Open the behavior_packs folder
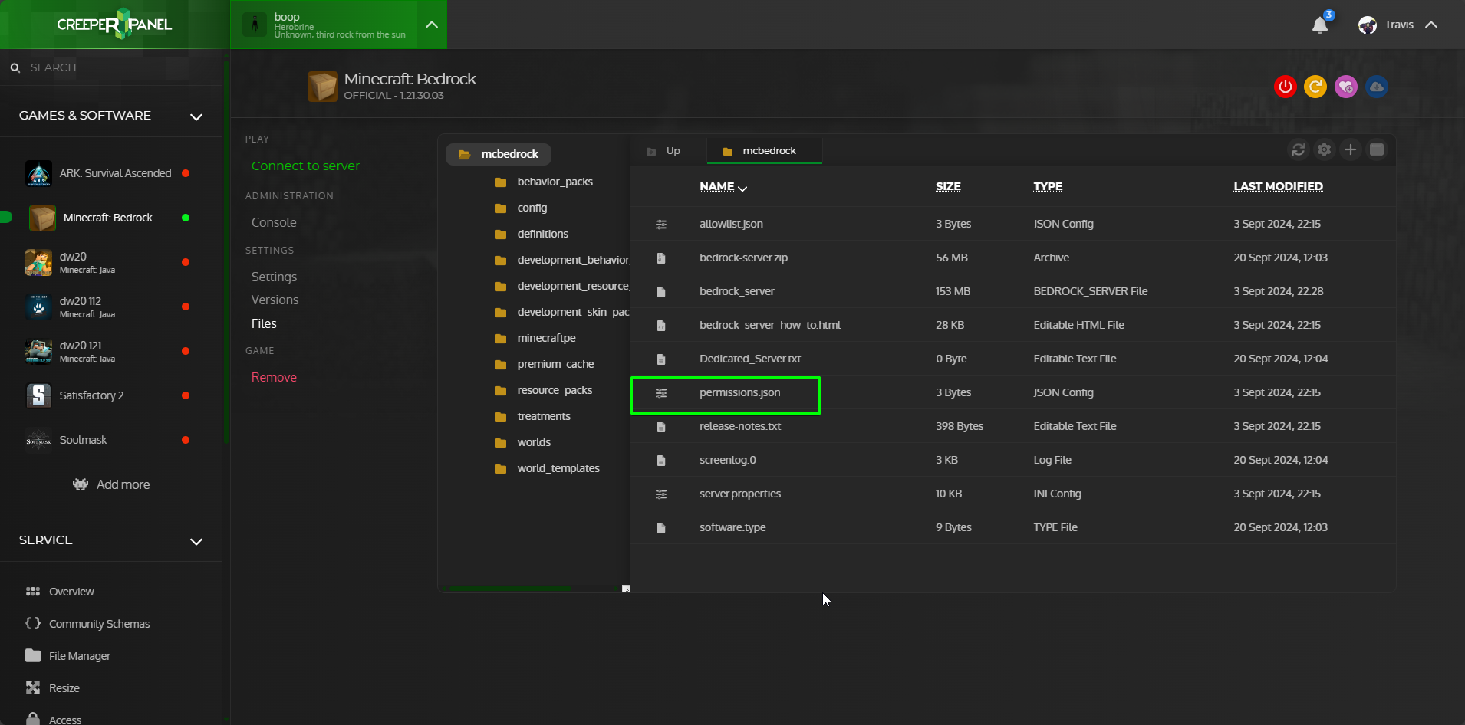1465x725 pixels. tap(555, 182)
